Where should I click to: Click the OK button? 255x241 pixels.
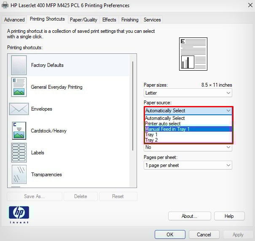(x=170, y=235)
